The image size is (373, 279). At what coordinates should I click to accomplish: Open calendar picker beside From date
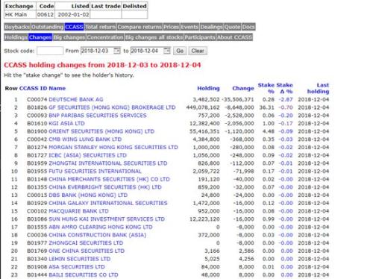pyautogui.click(x=117, y=51)
